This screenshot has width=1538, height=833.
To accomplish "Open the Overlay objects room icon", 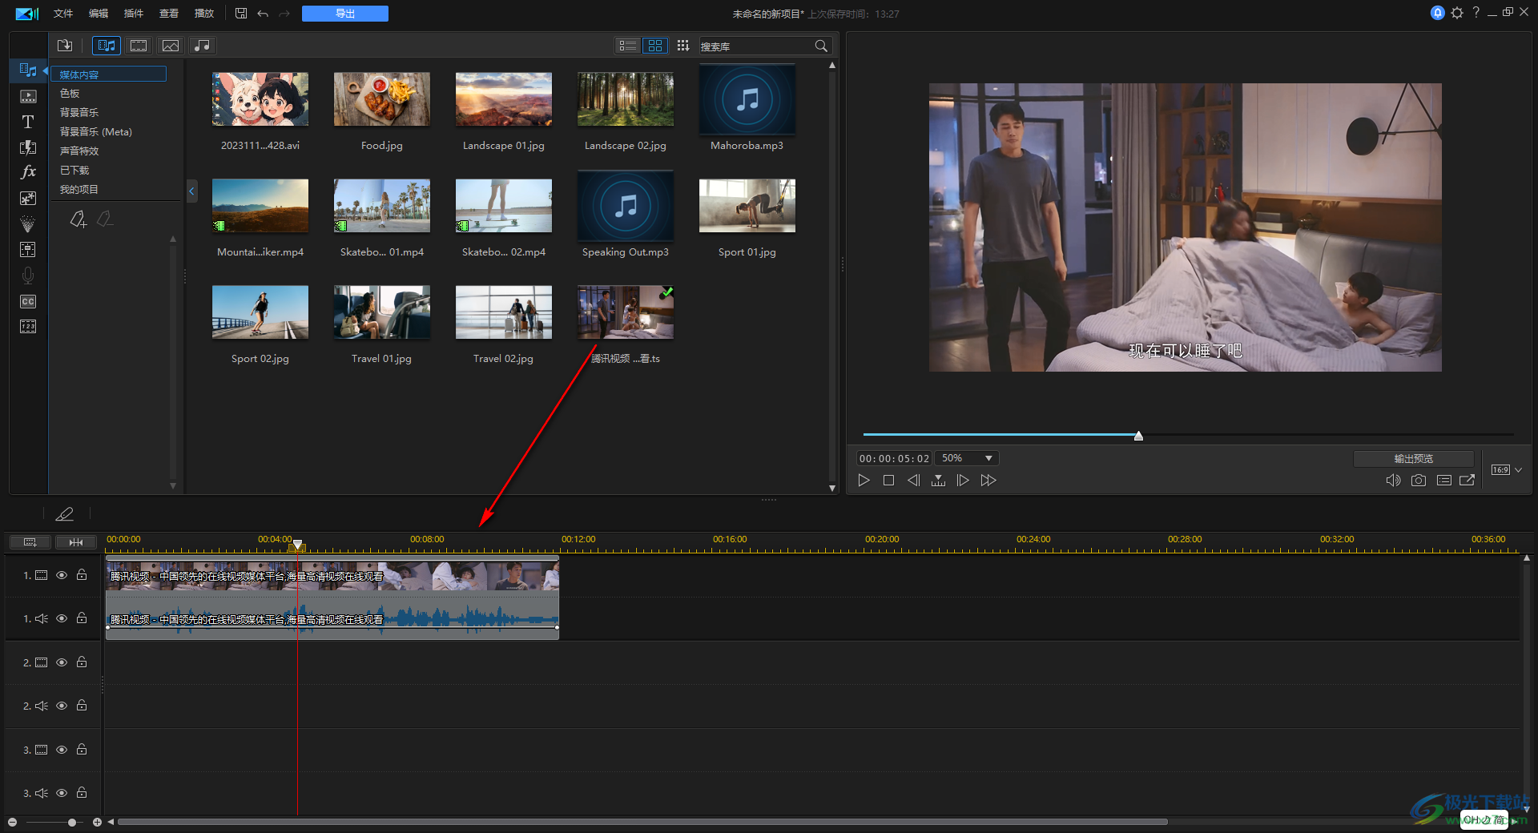I will pyautogui.click(x=28, y=198).
